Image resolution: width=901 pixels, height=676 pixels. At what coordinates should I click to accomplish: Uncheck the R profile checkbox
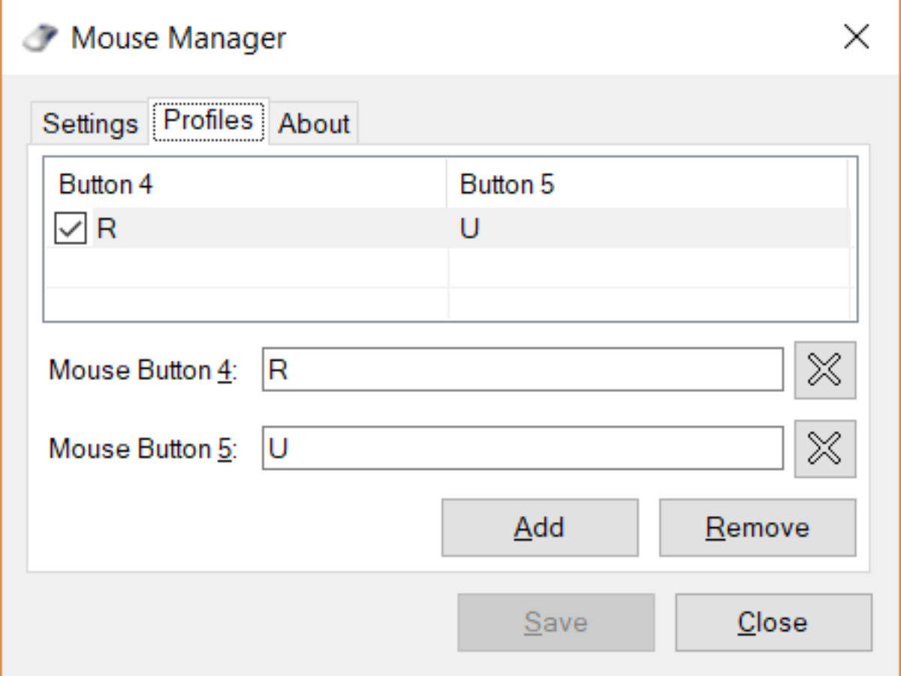[70, 228]
